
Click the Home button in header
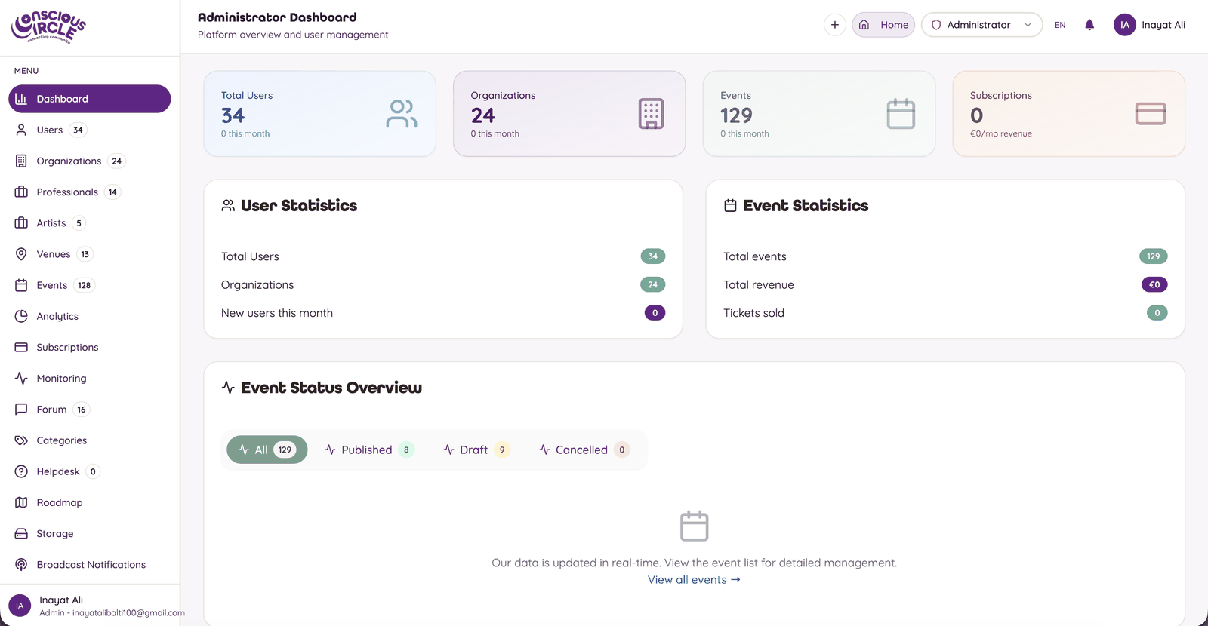tap(883, 25)
